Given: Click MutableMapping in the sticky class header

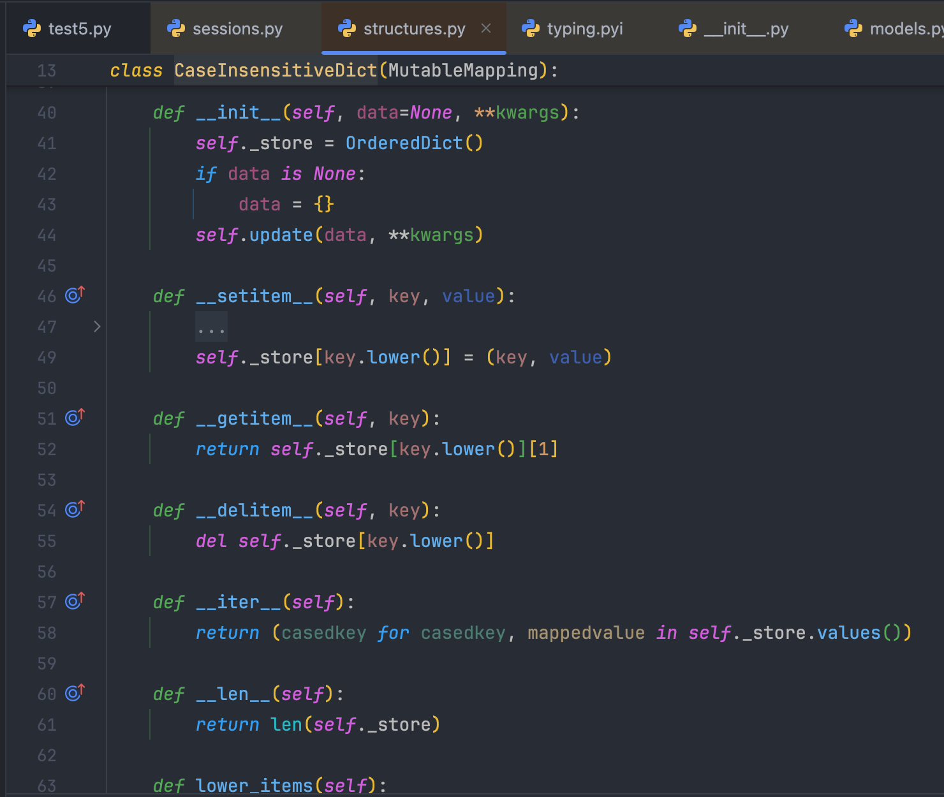Looking at the screenshot, I should [x=463, y=70].
